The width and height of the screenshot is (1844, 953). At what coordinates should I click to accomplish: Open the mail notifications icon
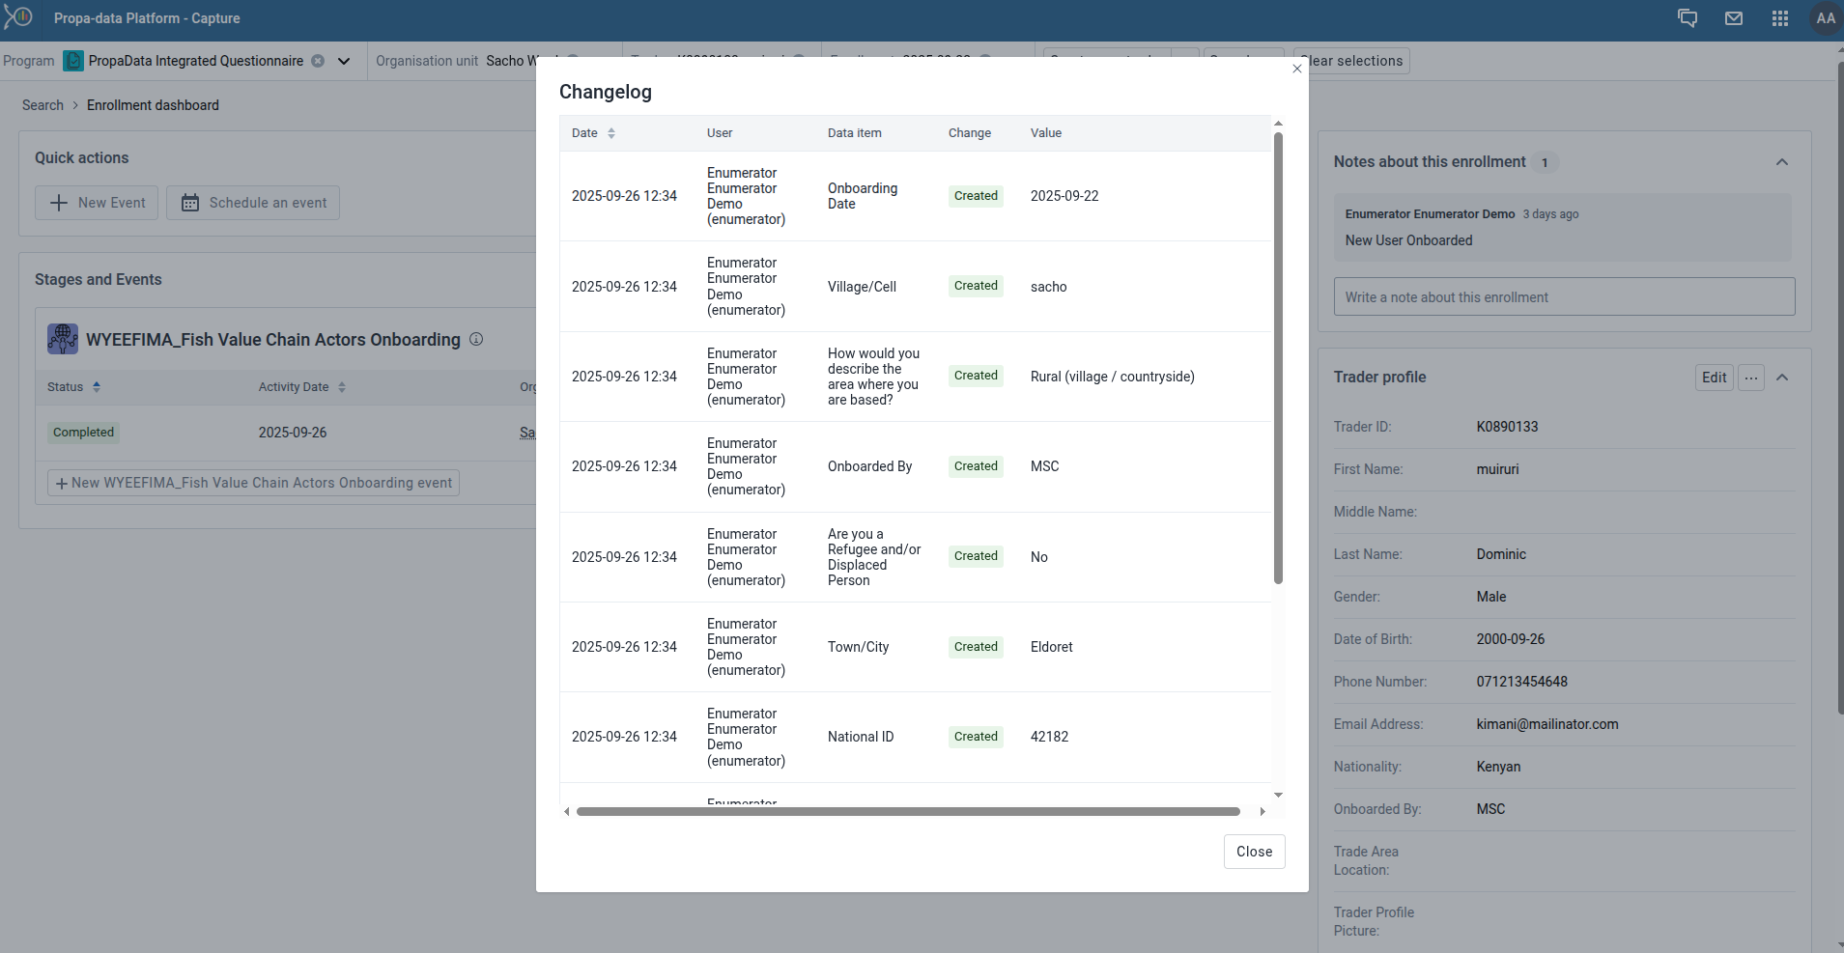(1734, 18)
